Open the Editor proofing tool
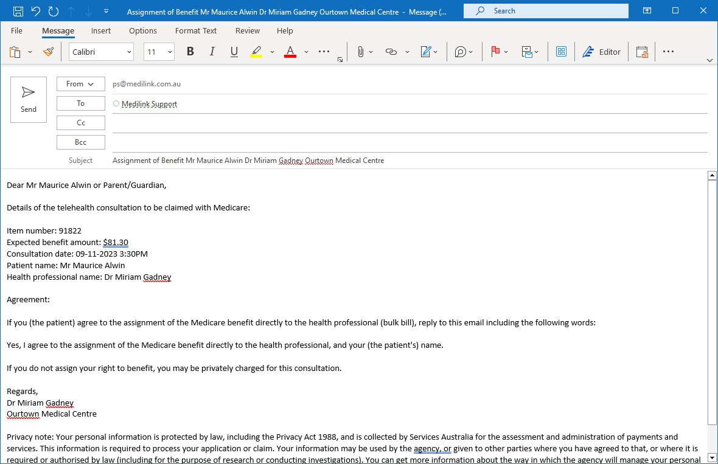The width and height of the screenshot is (718, 464). pos(602,52)
